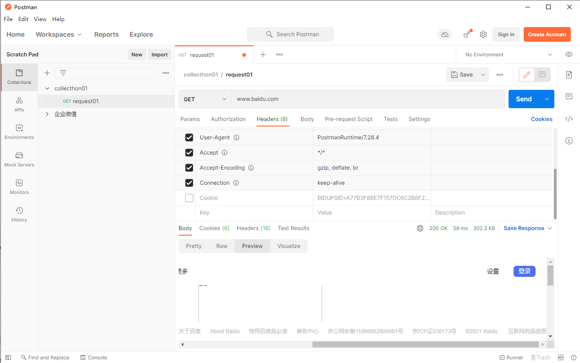The image size is (580, 363).
Task: Open a new request tab with plus
Action: point(263,55)
